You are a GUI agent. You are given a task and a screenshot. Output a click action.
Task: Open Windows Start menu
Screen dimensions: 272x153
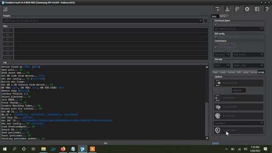click(5, 149)
